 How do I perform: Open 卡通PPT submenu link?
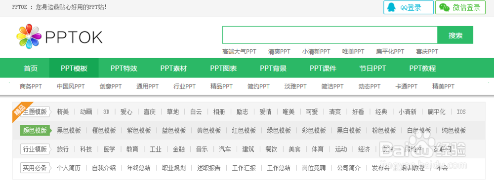click(x=407, y=86)
